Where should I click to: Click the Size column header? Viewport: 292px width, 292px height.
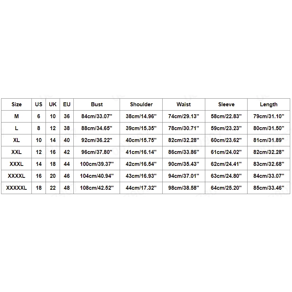point(17,104)
